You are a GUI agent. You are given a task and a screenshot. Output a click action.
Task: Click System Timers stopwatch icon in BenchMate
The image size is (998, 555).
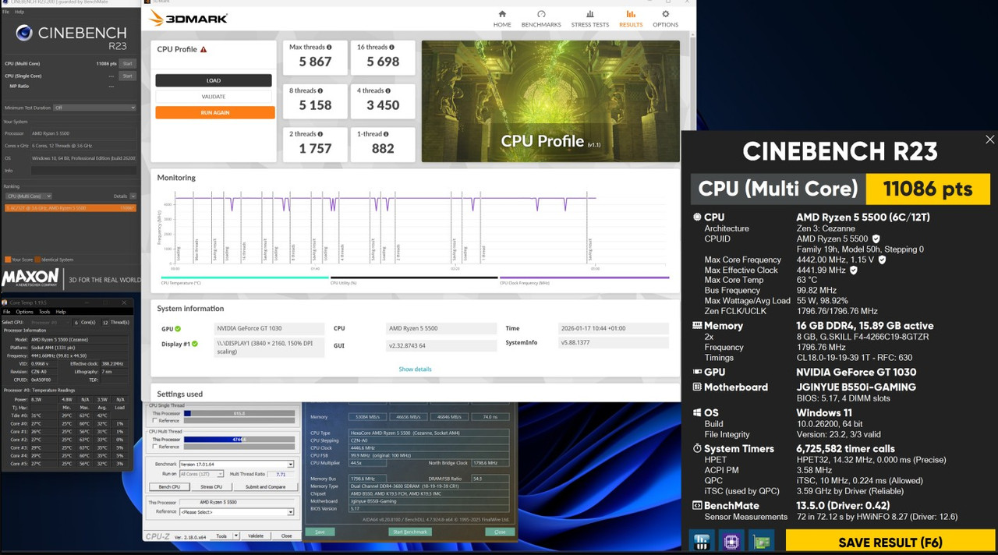click(697, 449)
